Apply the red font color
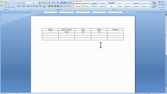The height and width of the screenshot is (94, 167). (x=44, y=6)
